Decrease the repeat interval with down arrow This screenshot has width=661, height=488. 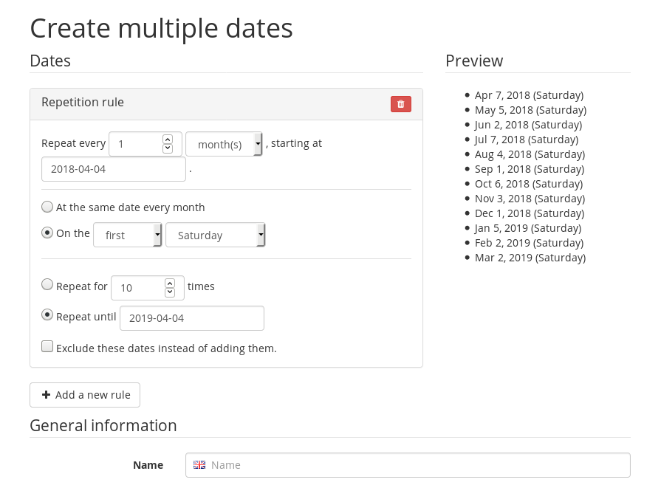(x=168, y=148)
